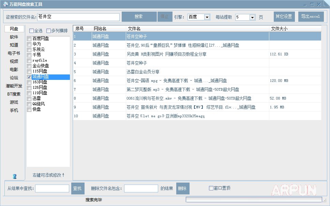Click the 删除 button to remove results
The image size is (330, 206).
[x=182, y=188]
